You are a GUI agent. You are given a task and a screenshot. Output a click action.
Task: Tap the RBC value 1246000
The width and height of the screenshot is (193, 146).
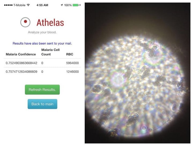tap(72, 72)
